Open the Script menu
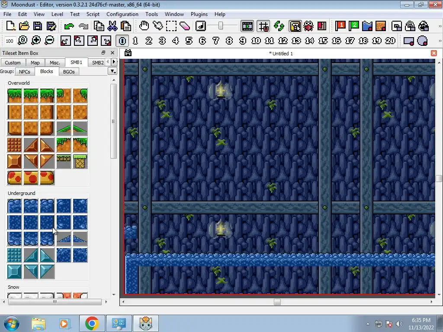This screenshot has width=443, height=332. pyautogui.click(x=93, y=14)
